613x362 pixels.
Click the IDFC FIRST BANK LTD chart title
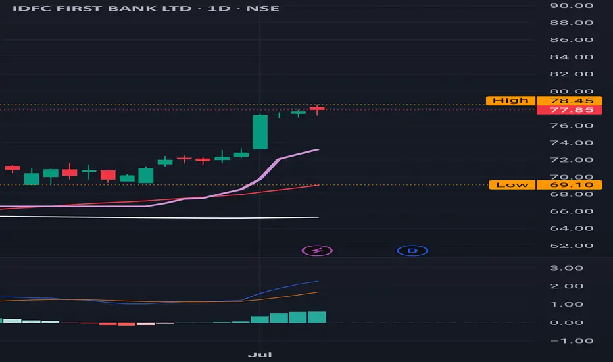tap(145, 8)
